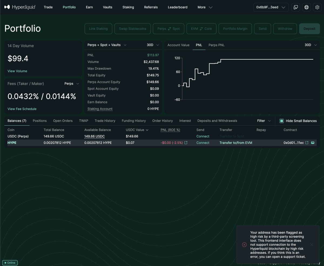Click the 149.66 USDC available balance
Viewport: 324px width, 266px height.
pyautogui.click(x=94, y=136)
